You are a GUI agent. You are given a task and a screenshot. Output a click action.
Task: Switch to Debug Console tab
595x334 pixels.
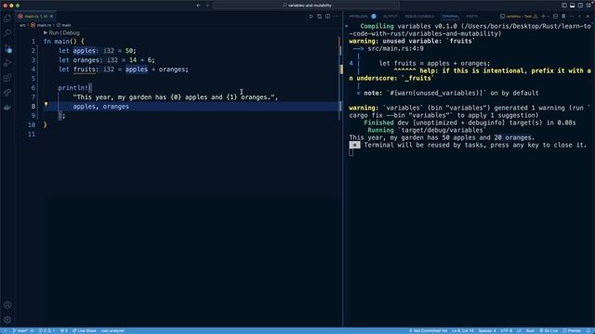coord(419,17)
